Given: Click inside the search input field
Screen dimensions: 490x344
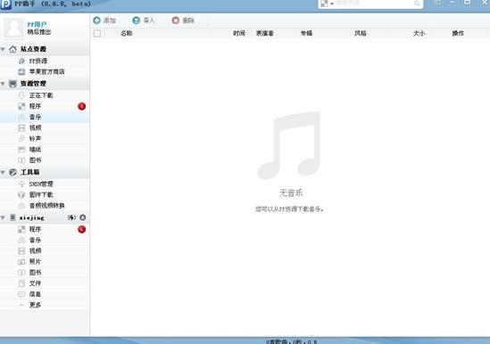Looking at the screenshot, I should (374, 4).
